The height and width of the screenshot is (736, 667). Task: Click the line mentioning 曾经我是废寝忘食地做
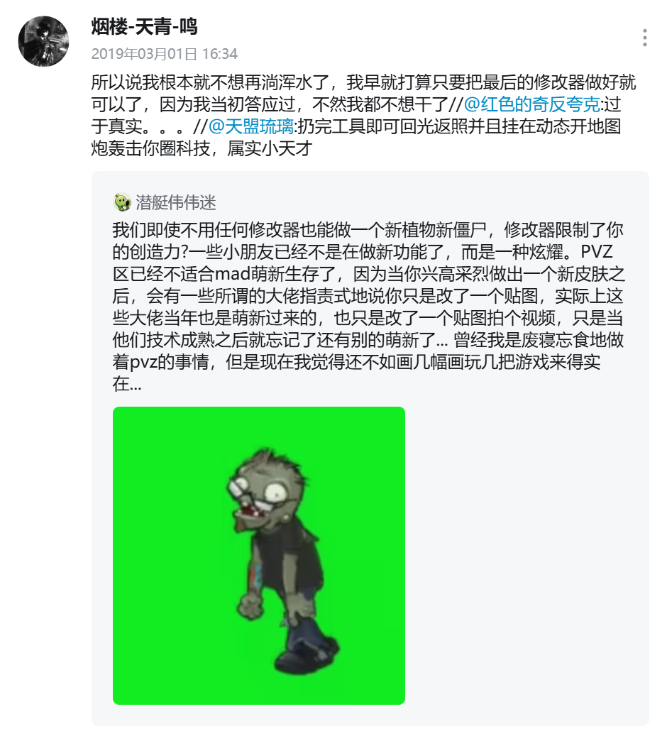368,340
